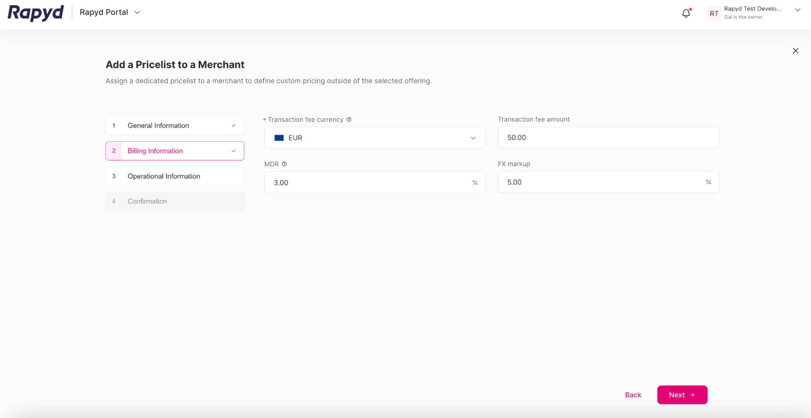
Task: Click the Billing Information checkmark
Action: click(234, 151)
